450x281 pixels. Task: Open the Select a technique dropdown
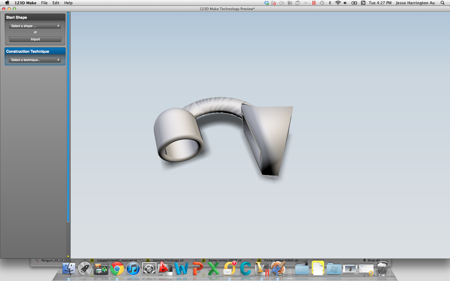pyautogui.click(x=35, y=60)
